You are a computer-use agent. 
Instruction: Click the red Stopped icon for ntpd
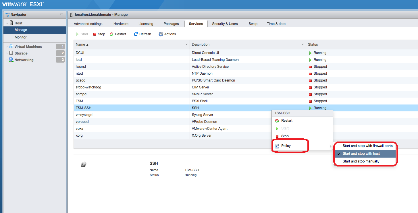coord(310,74)
